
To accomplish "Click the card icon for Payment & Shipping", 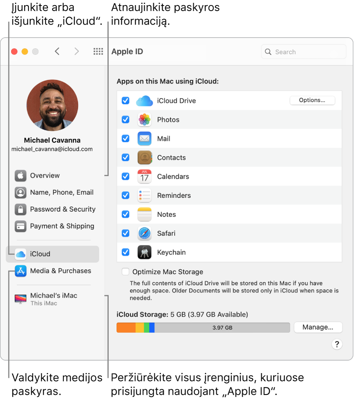I will pos(21,226).
